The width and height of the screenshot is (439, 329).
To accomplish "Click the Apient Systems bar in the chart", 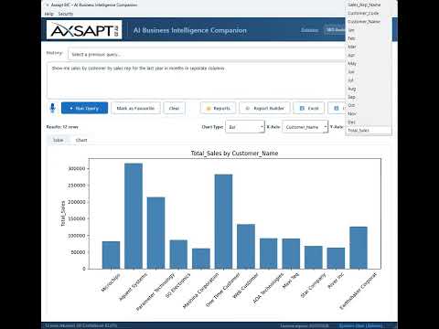I will tap(134, 216).
